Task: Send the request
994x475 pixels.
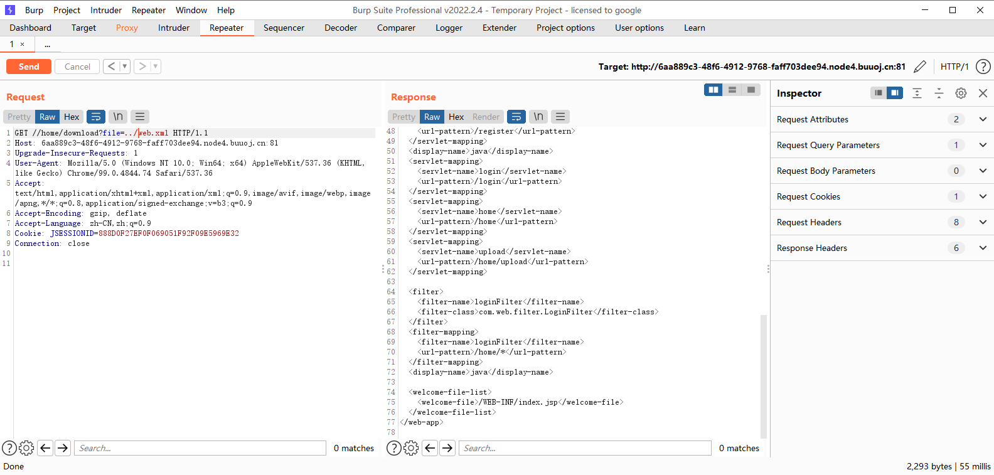Action: pos(29,67)
